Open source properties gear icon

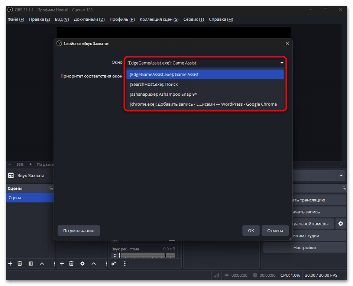coord(82,263)
